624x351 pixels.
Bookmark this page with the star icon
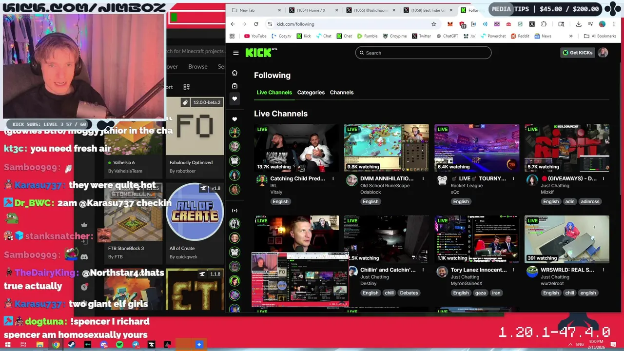[x=433, y=24]
